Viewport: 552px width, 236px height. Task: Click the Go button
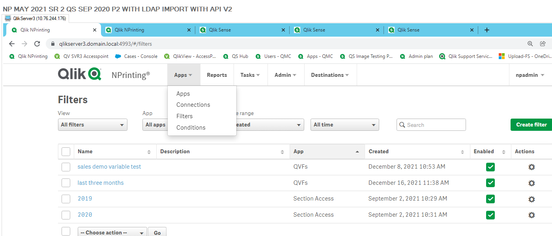point(157,232)
